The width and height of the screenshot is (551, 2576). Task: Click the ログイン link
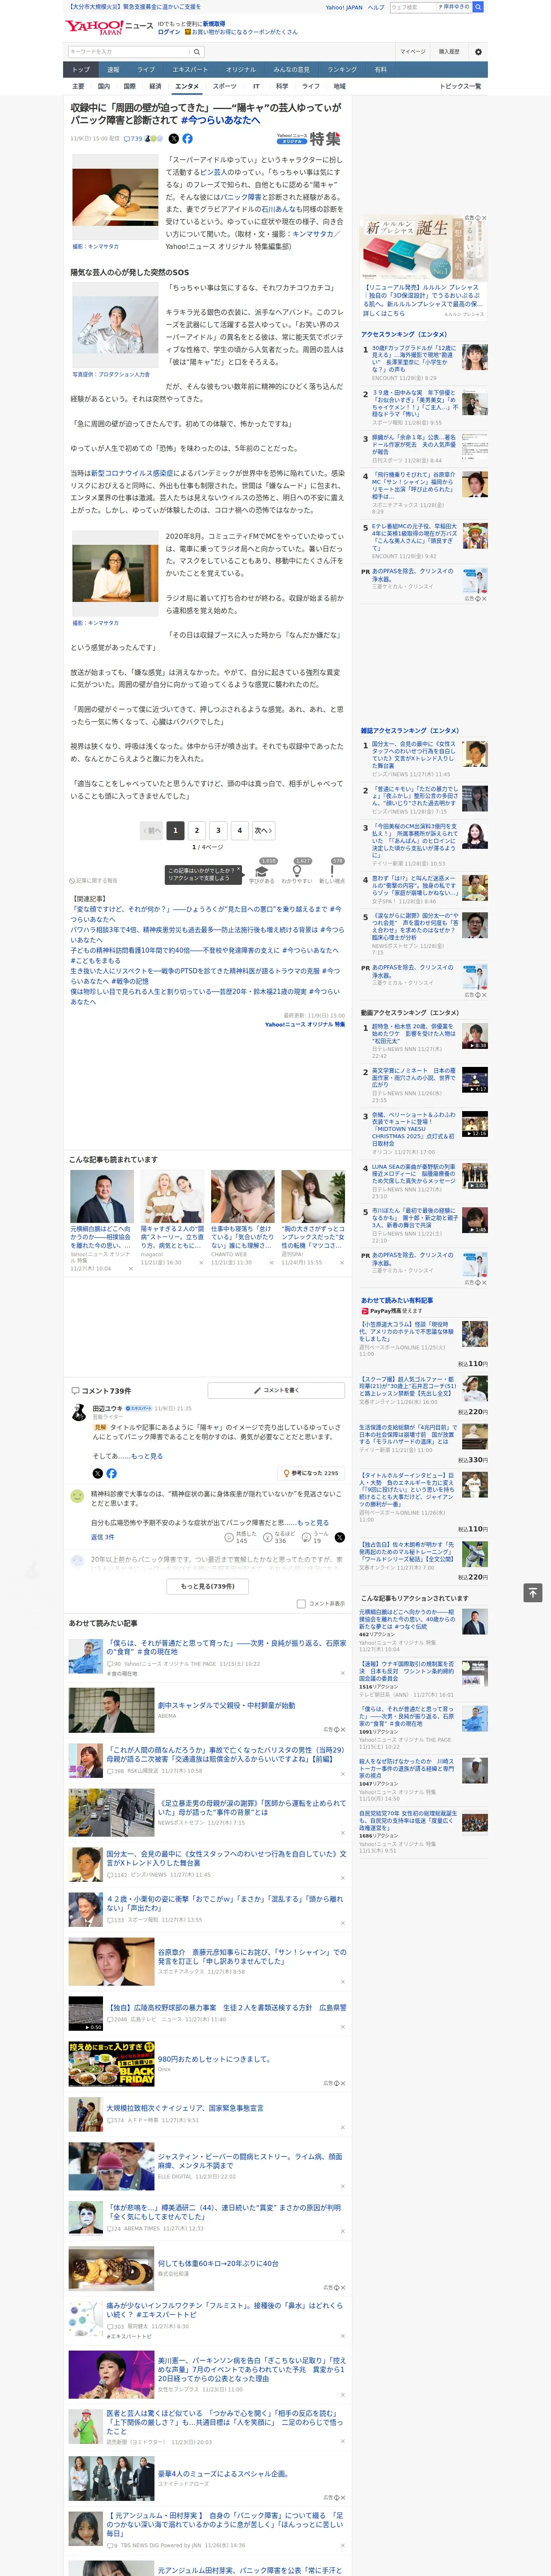pos(169,32)
